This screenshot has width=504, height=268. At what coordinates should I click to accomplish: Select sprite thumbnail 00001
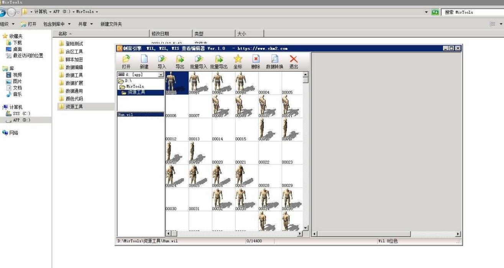click(x=200, y=83)
